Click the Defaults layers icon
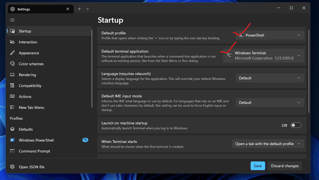 [12, 129]
